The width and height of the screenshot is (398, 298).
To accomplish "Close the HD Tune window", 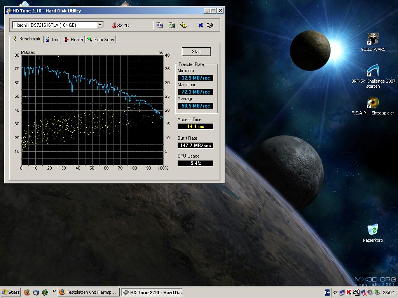I will point(220,11).
